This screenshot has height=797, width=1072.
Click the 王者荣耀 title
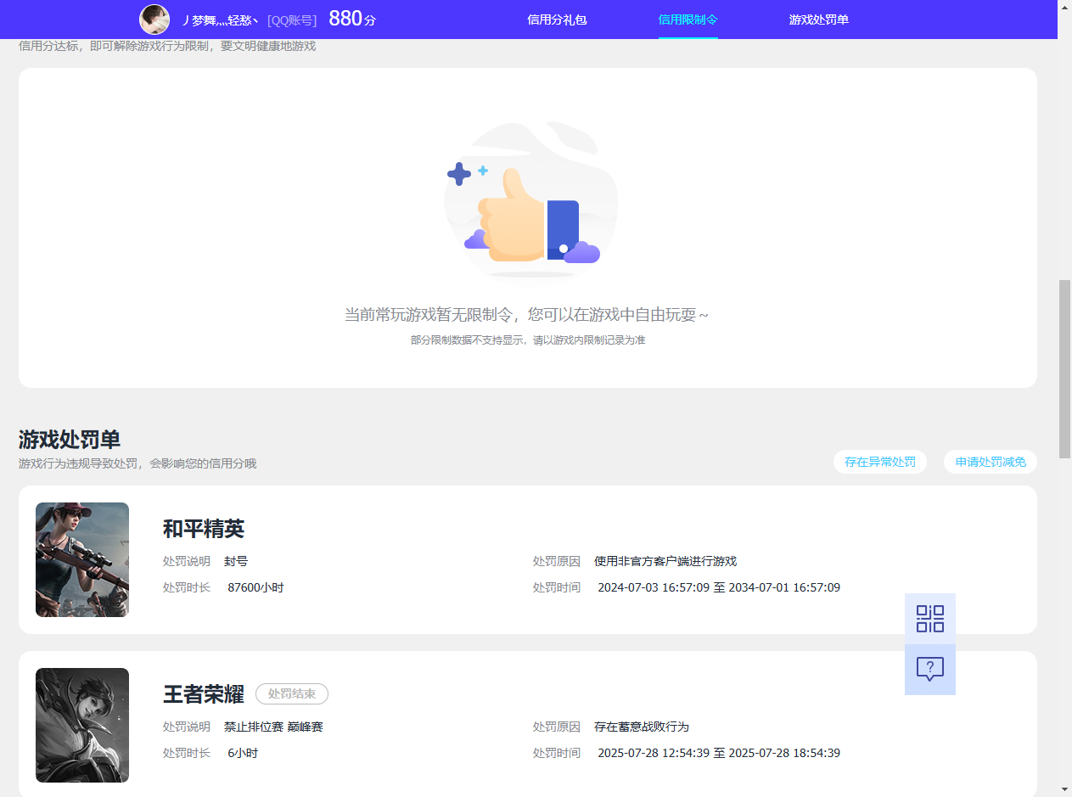[x=204, y=694]
